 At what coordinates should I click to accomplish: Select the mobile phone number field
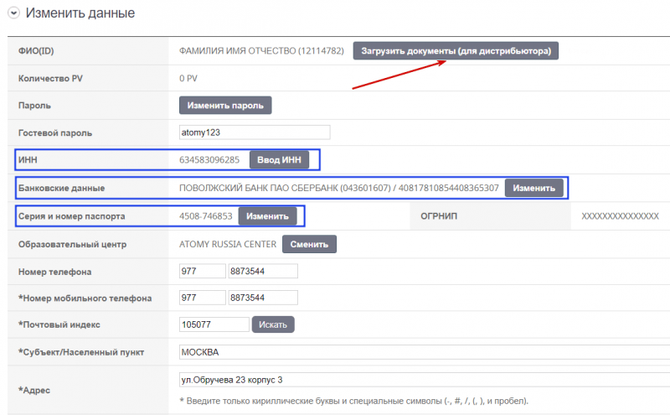(x=263, y=298)
